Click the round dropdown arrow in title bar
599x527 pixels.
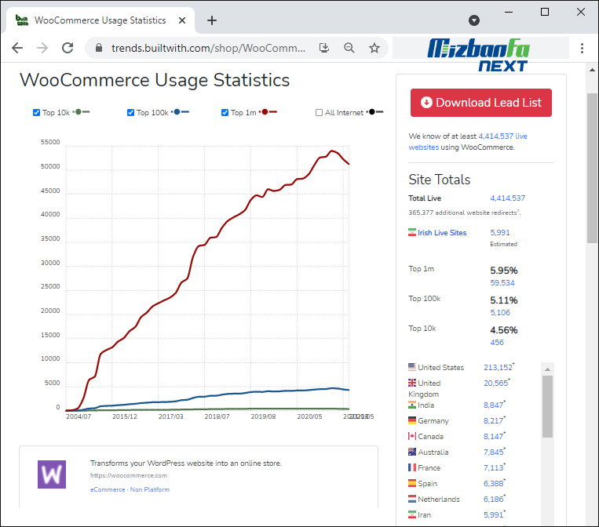tap(474, 20)
